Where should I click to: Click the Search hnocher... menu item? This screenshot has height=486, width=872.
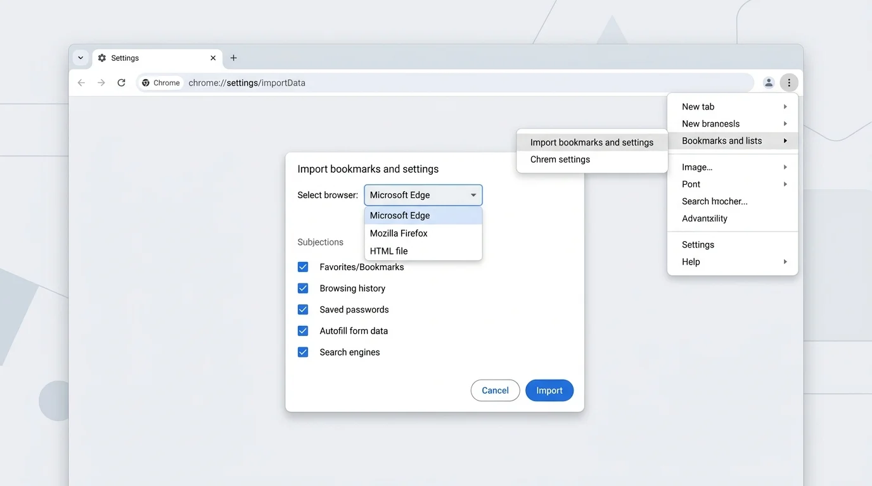click(x=733, y=201)
